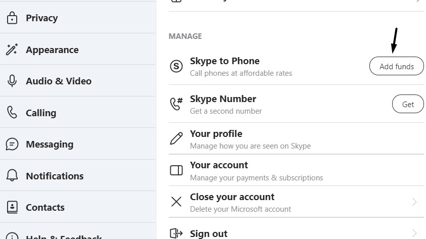
Task: Click the Sign out door icon
Action: click(176, 233)
